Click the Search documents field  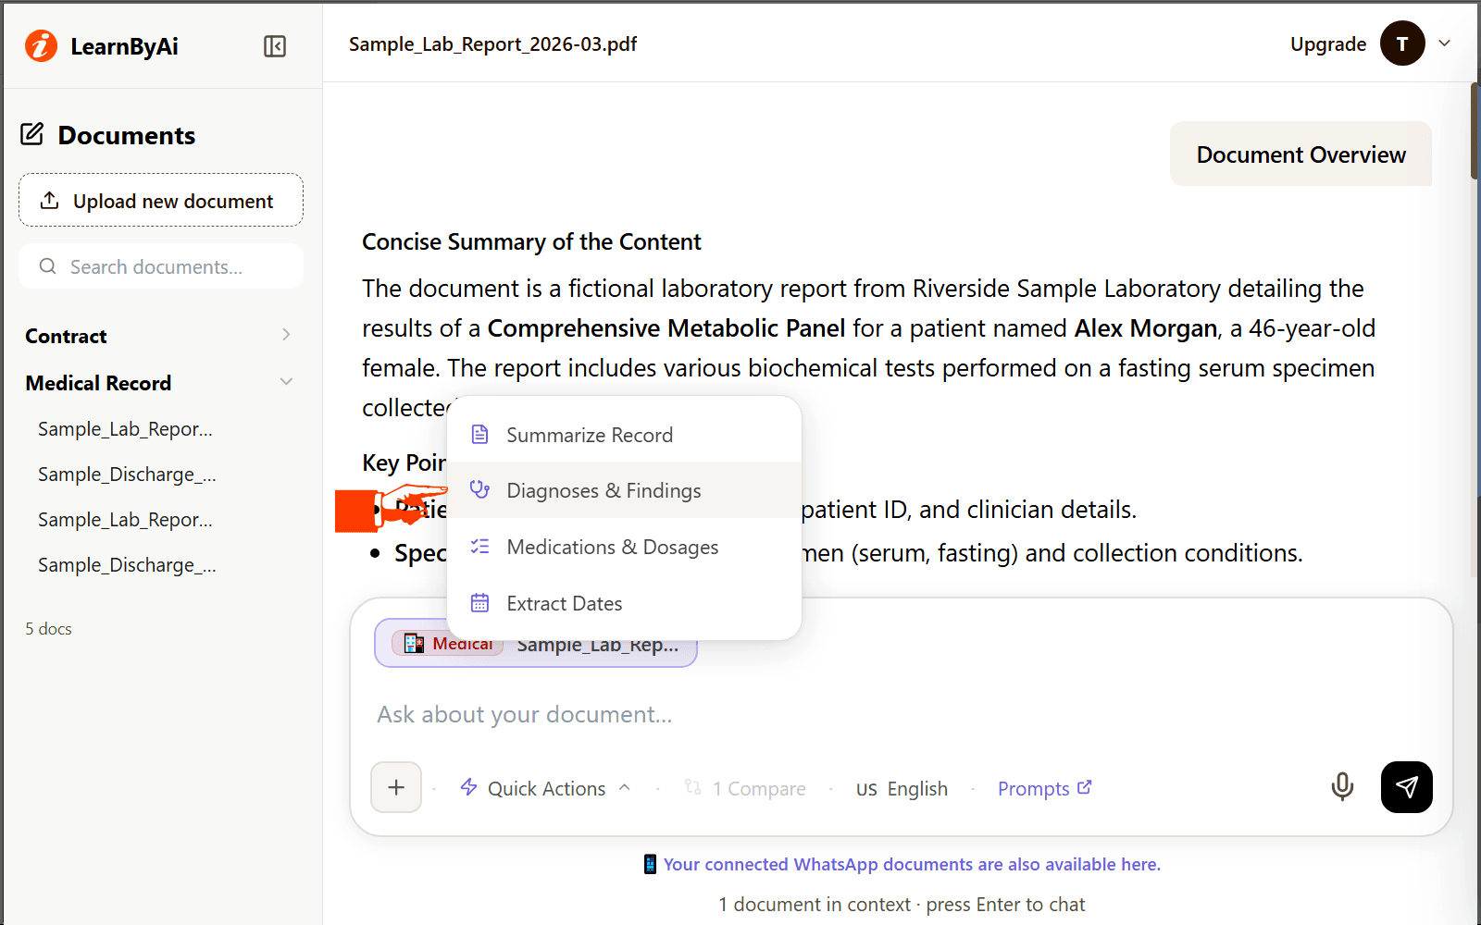tap(161, 266)
